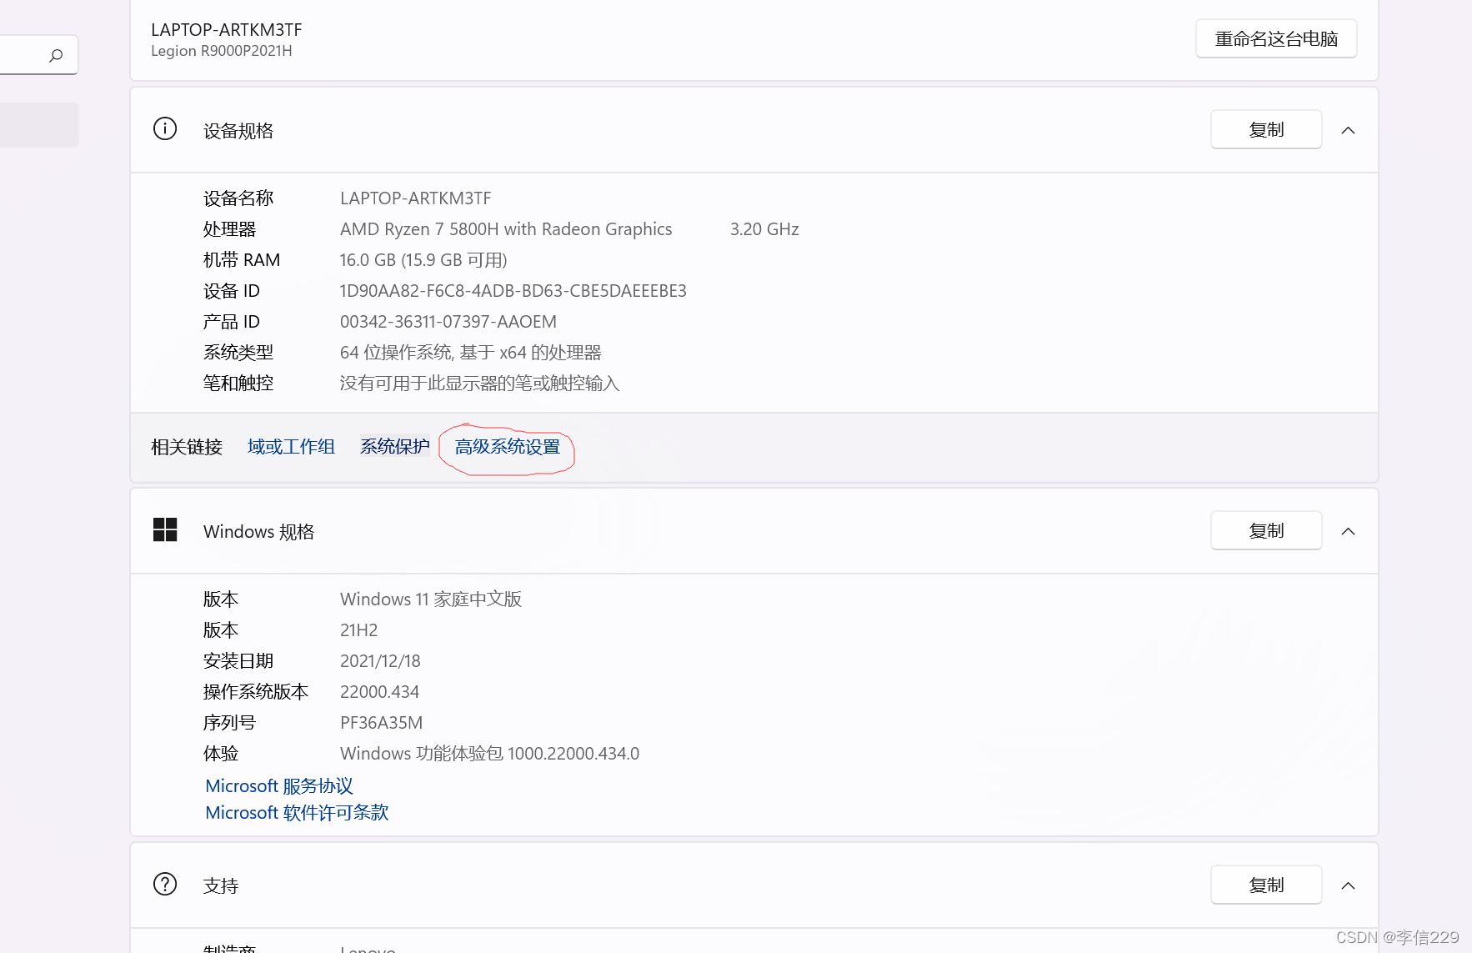Screen dimensions: 1472x953
Task: Select the install date 2021/12/18
Action: click(379, 661)
